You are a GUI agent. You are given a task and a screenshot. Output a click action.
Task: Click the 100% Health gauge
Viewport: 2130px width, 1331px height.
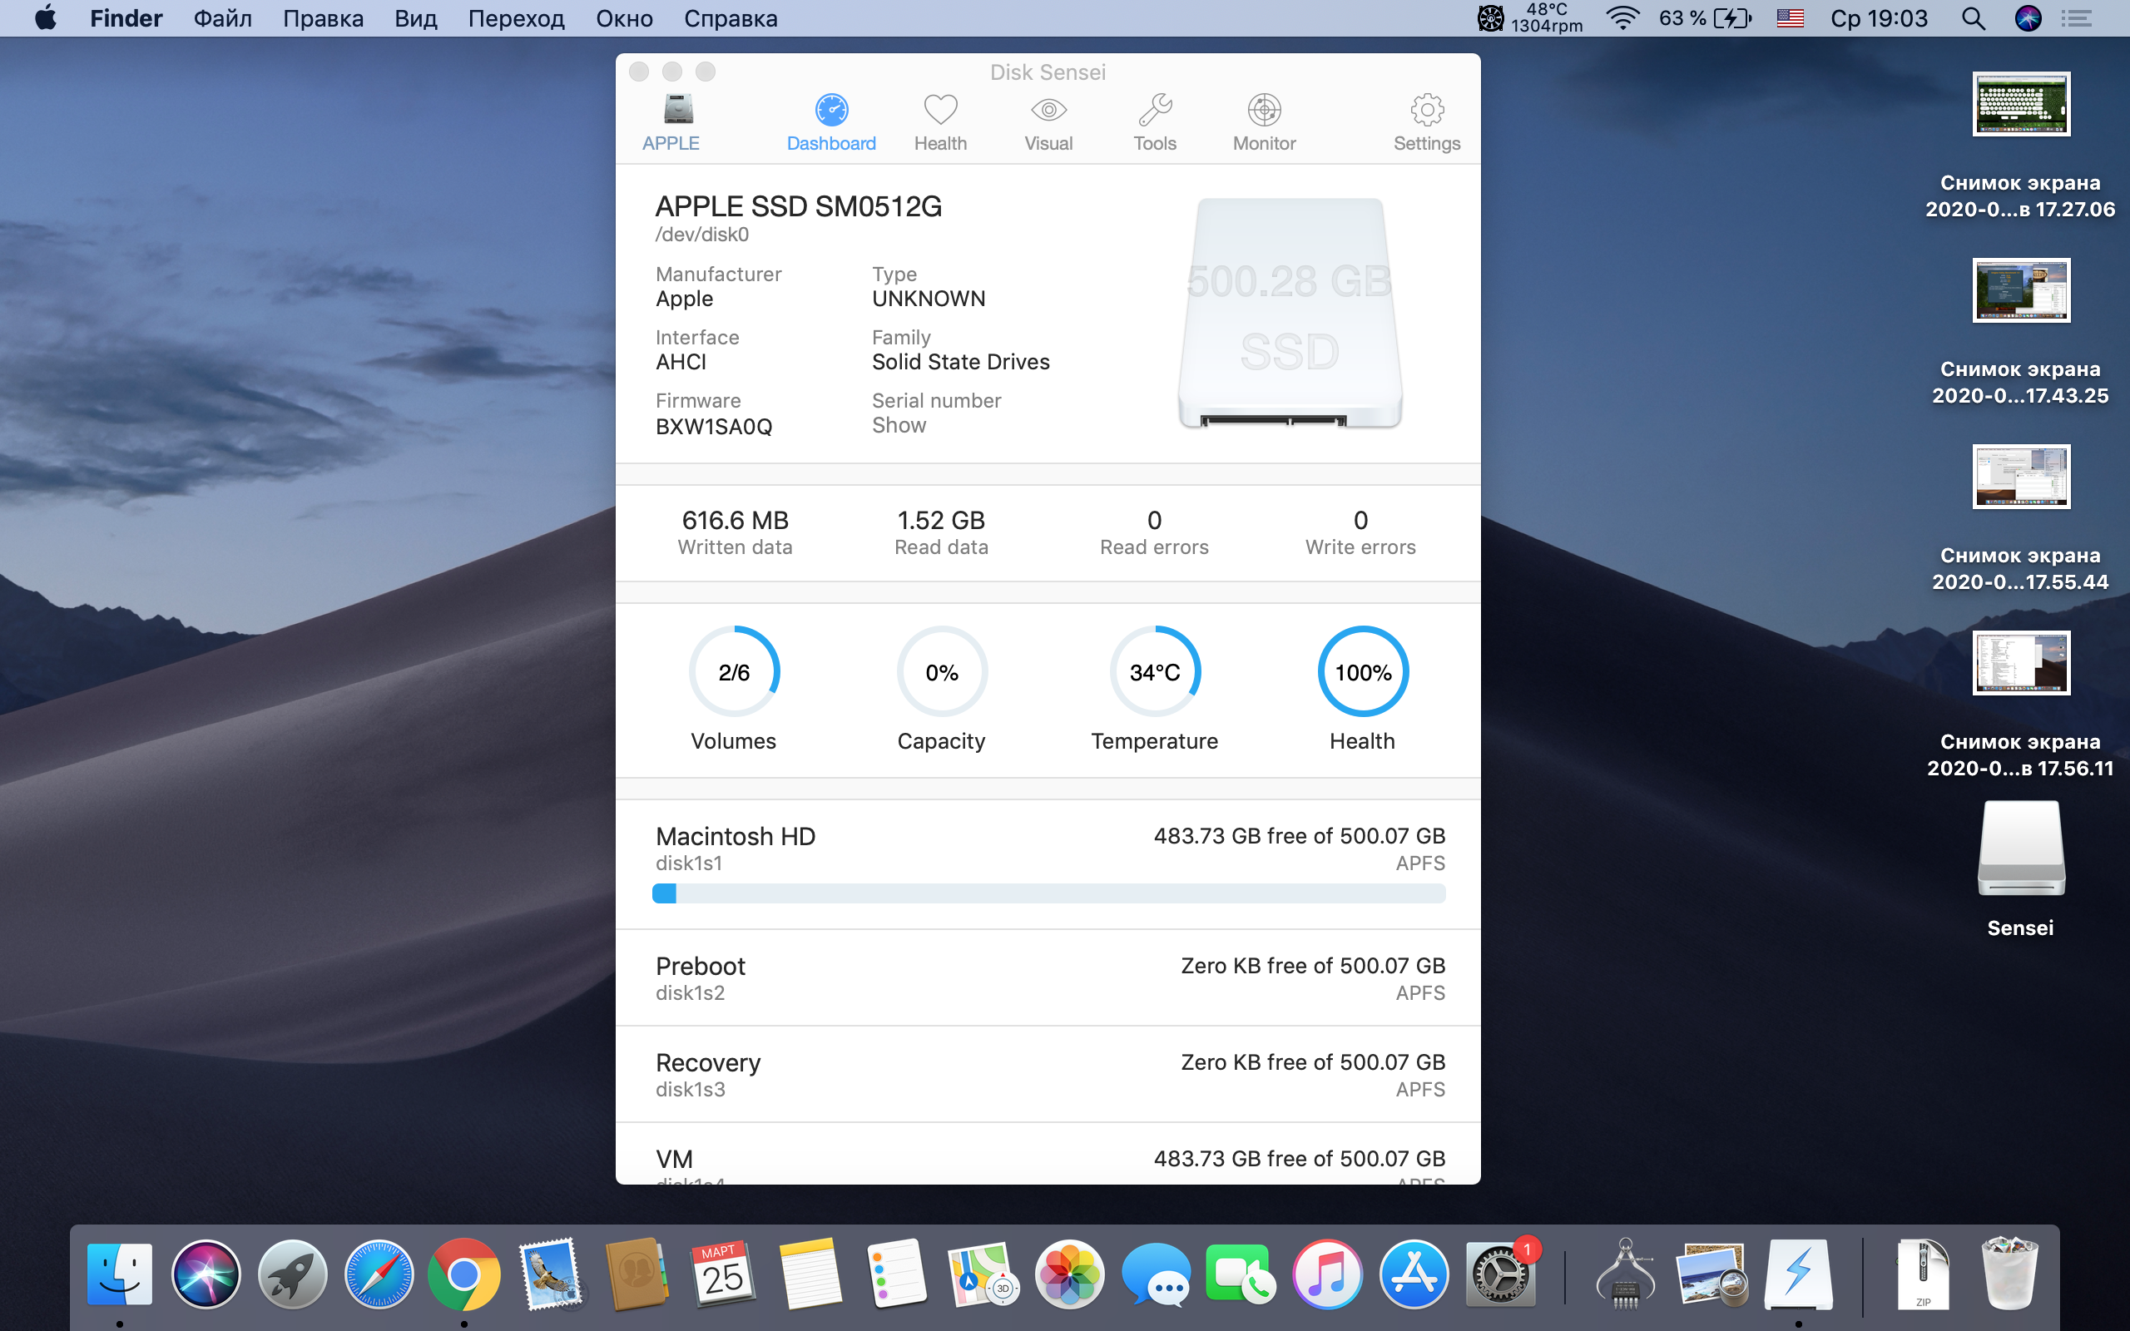(1363, 672)
